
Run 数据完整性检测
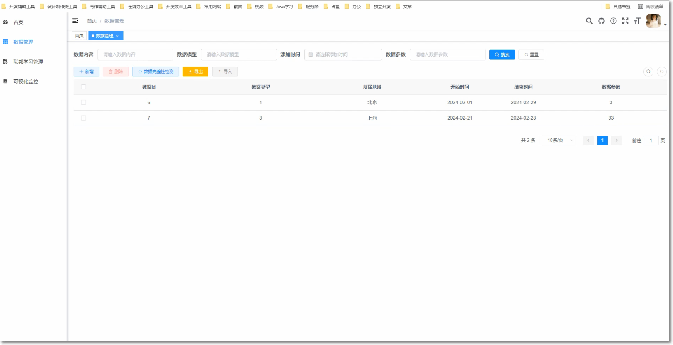[156, 71]
